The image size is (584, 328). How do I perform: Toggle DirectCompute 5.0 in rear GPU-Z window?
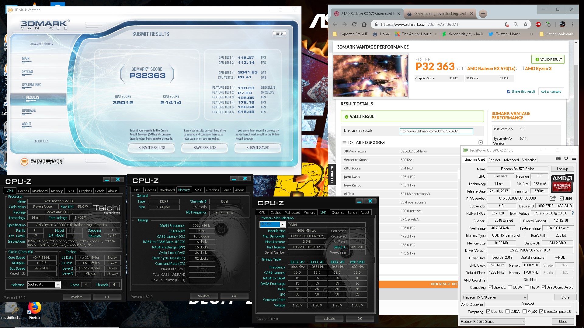541,312
